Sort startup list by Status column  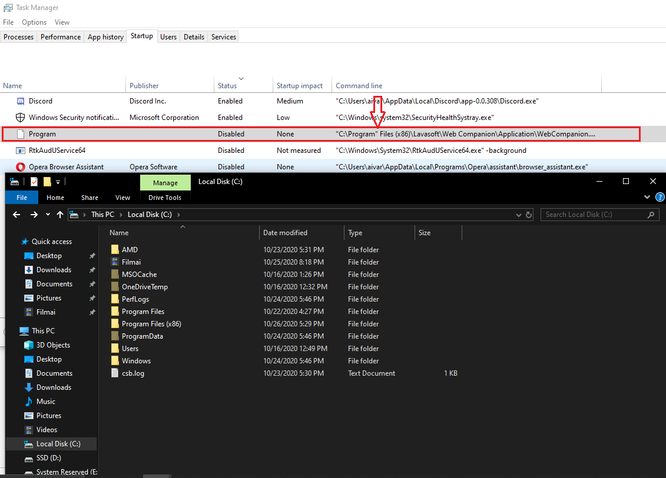pyautogui.click(x=243, y=85)
